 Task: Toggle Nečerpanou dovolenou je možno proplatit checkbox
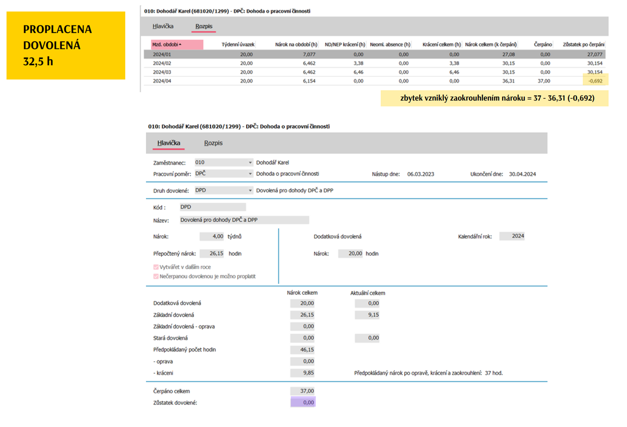[156, 277]
